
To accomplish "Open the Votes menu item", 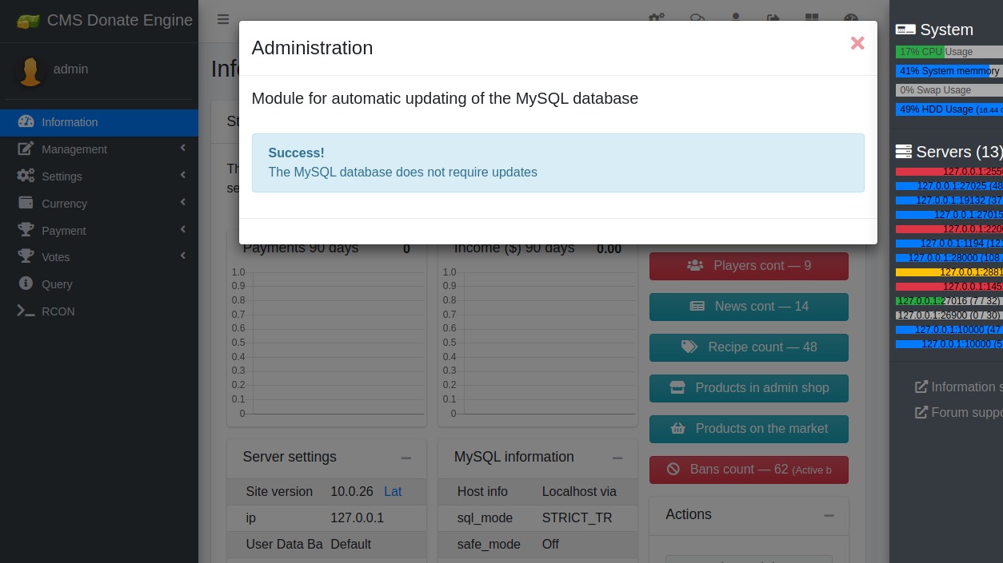I will click(56, 257).
